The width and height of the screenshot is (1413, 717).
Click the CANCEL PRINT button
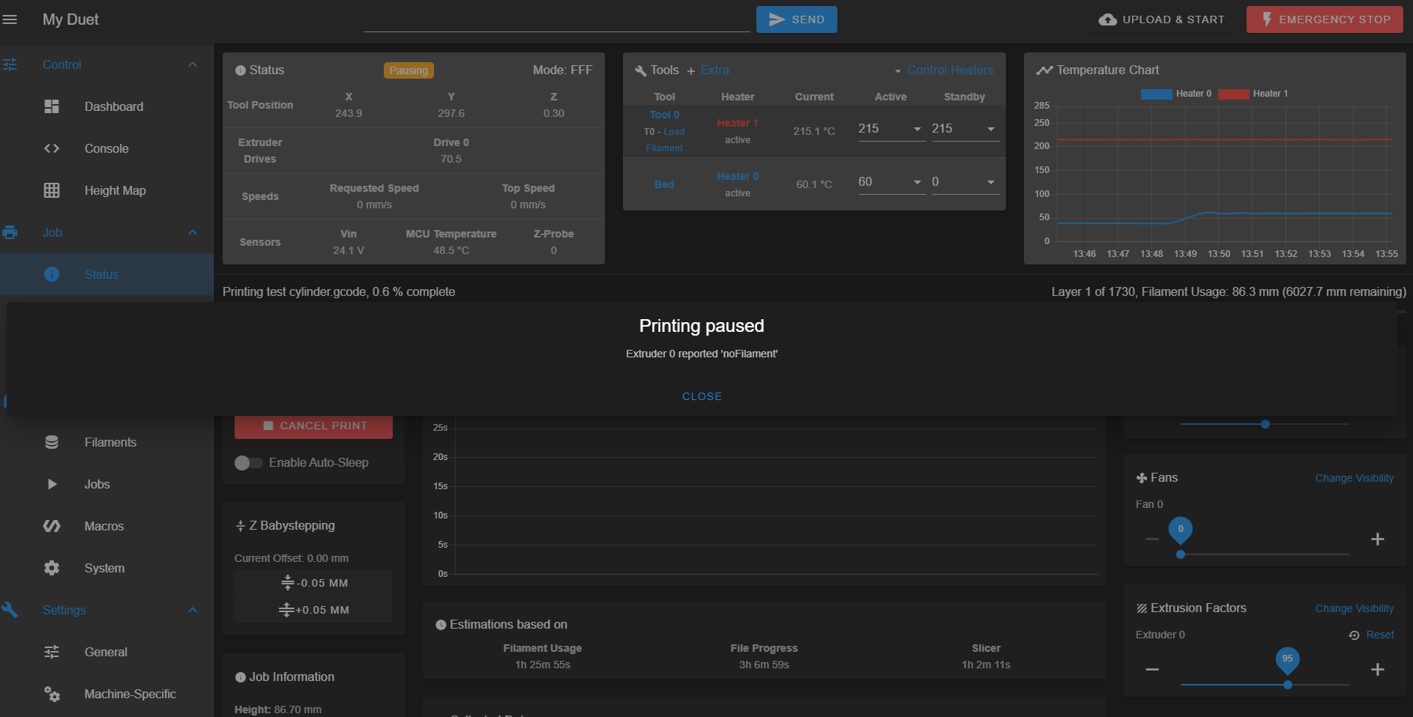coord(313,426)
